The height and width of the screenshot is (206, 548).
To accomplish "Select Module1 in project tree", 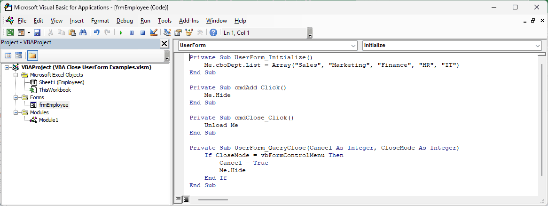I will pyautogui.click(x=48, y=120).
